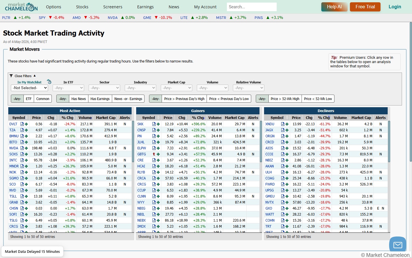The width and height of the screenshot is (412, 258).
Task: Click the Help AI button
Action: 334,7
